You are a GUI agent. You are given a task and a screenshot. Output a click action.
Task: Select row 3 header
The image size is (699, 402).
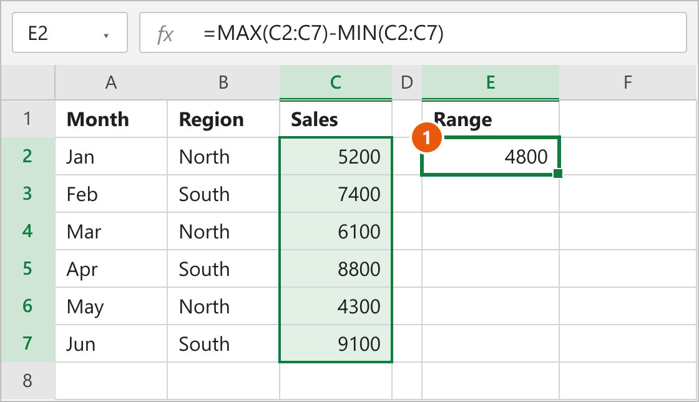pos(27,194)
